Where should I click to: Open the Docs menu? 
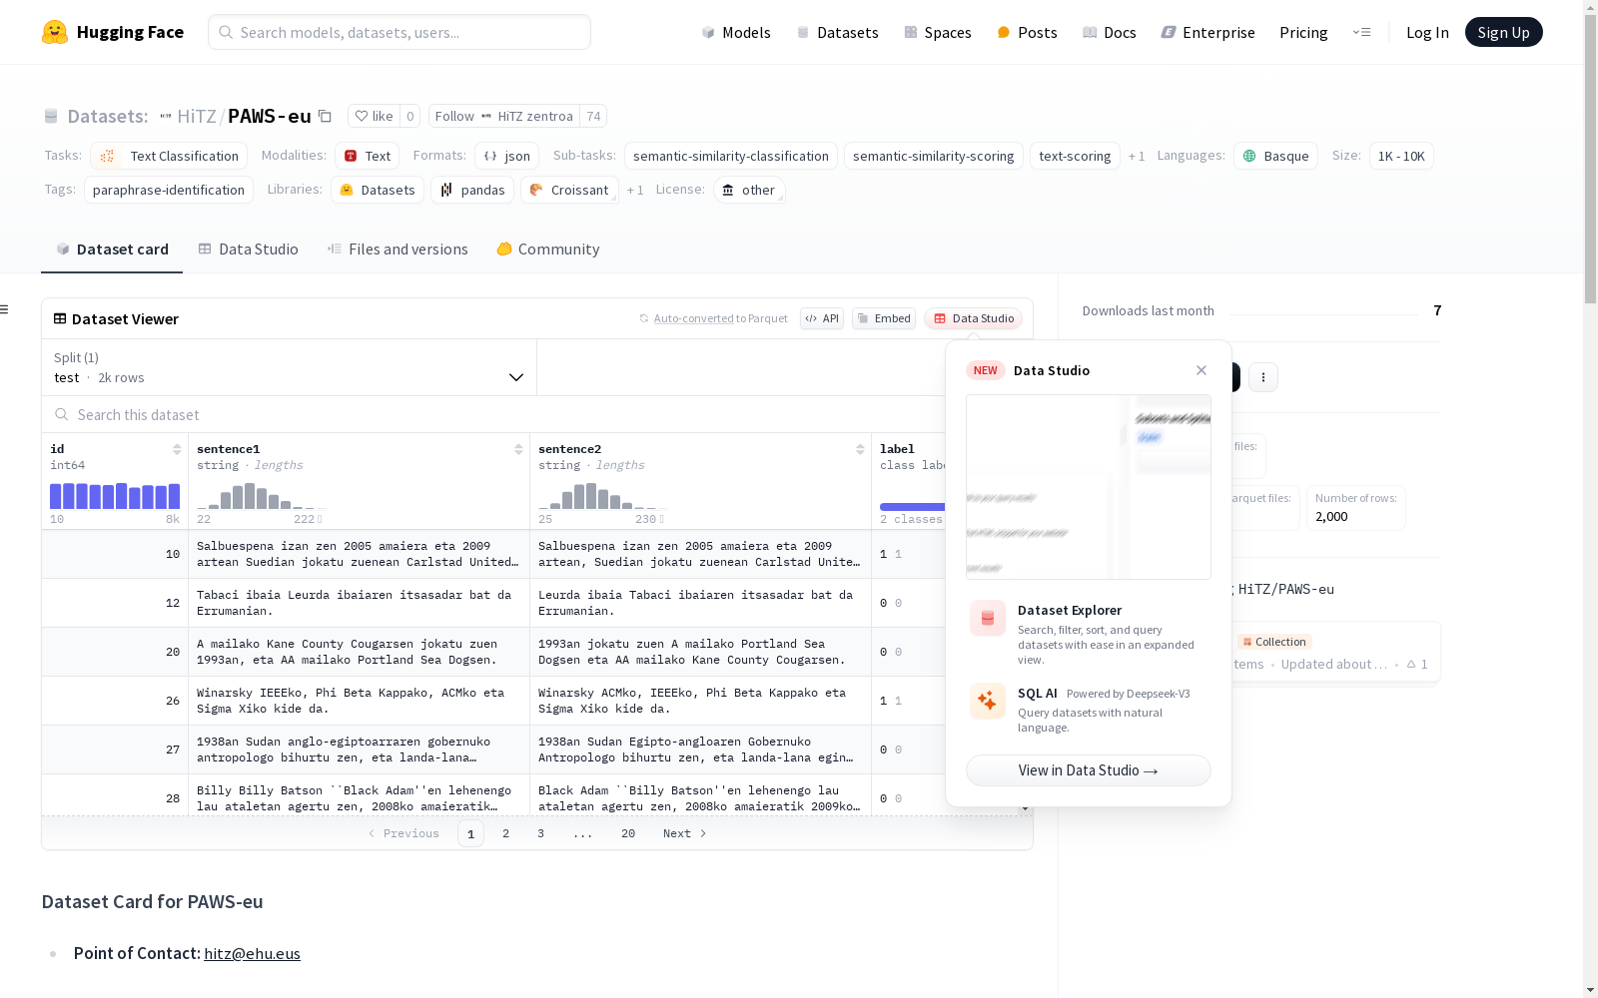1110,32
